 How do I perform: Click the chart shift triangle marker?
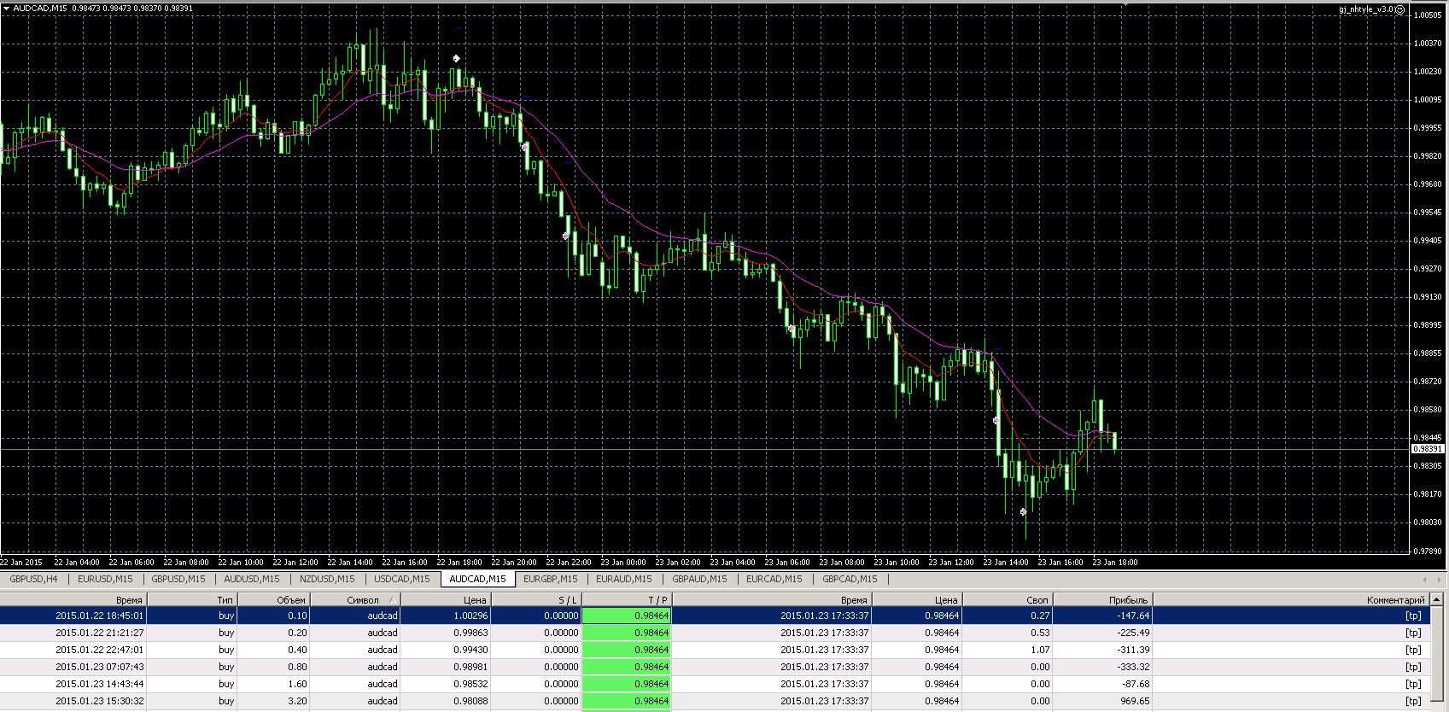(1126, 4)
